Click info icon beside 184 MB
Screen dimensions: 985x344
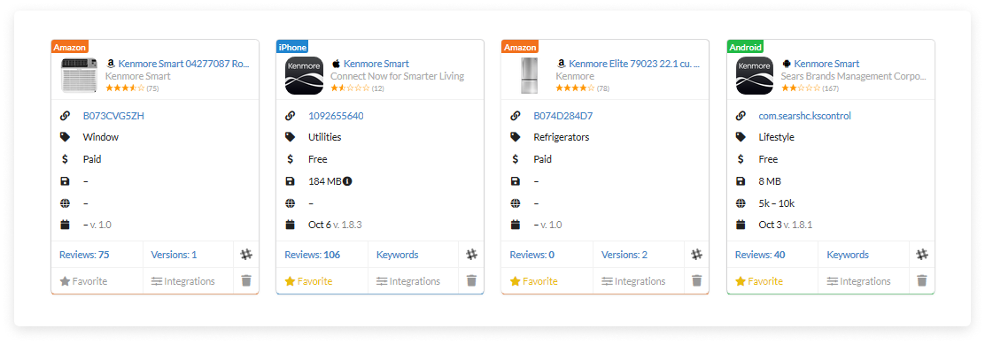(x=347, y=181)
